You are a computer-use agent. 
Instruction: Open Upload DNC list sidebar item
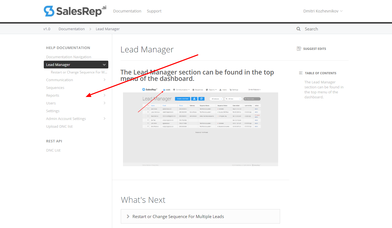pyautogui.click(x=59, y=126)
